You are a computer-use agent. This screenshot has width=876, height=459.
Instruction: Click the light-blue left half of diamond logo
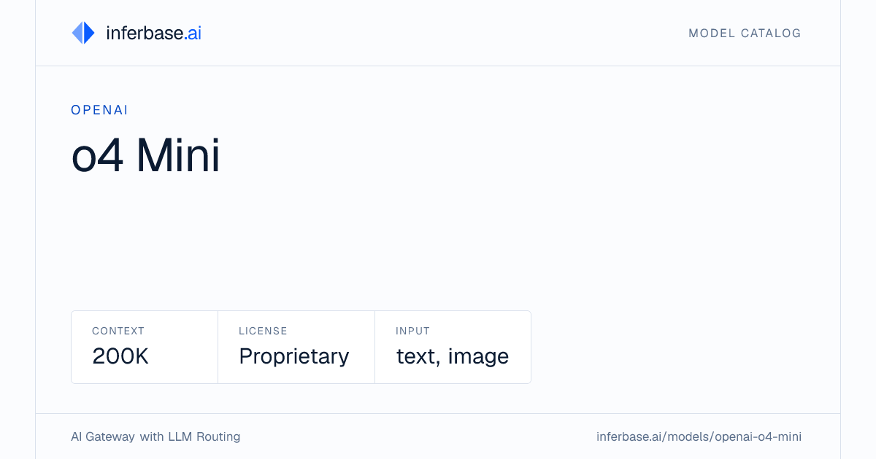tap(77, 33)
